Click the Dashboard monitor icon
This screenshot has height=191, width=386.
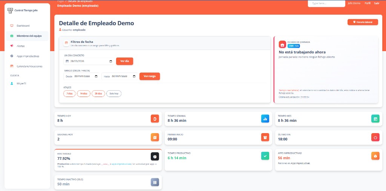[x=12, y=26]
